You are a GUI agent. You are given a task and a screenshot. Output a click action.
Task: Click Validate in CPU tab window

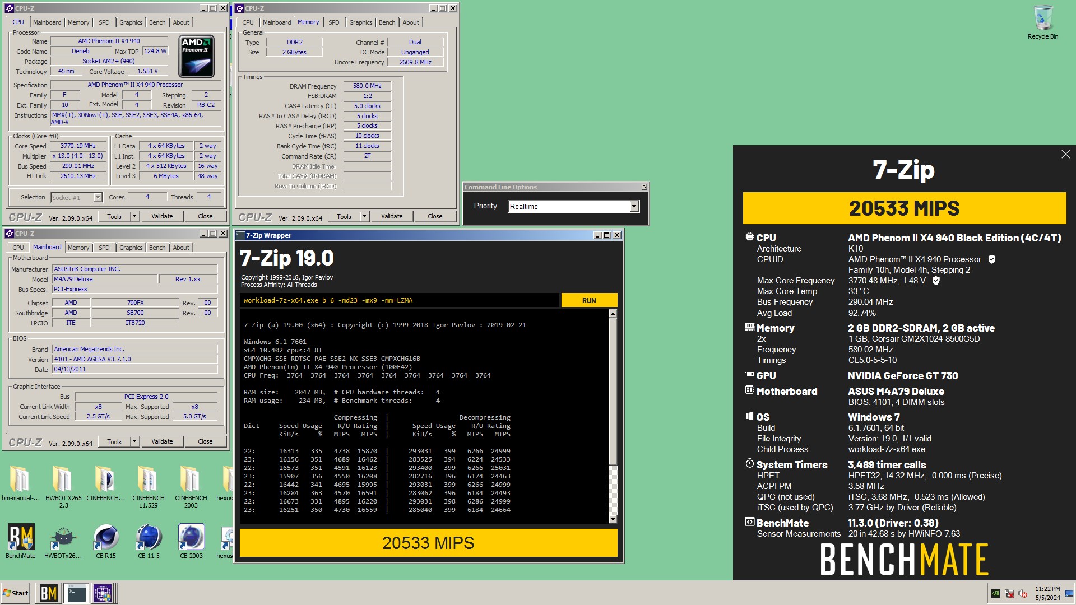point(162,216)
